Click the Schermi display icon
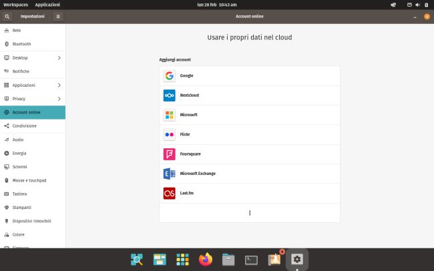Viewport: 434px width, 271px height. click(7, 167)
